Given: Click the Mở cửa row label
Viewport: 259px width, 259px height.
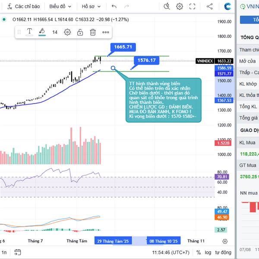Looking at the screenshot, I should click(x=247, y=61).
